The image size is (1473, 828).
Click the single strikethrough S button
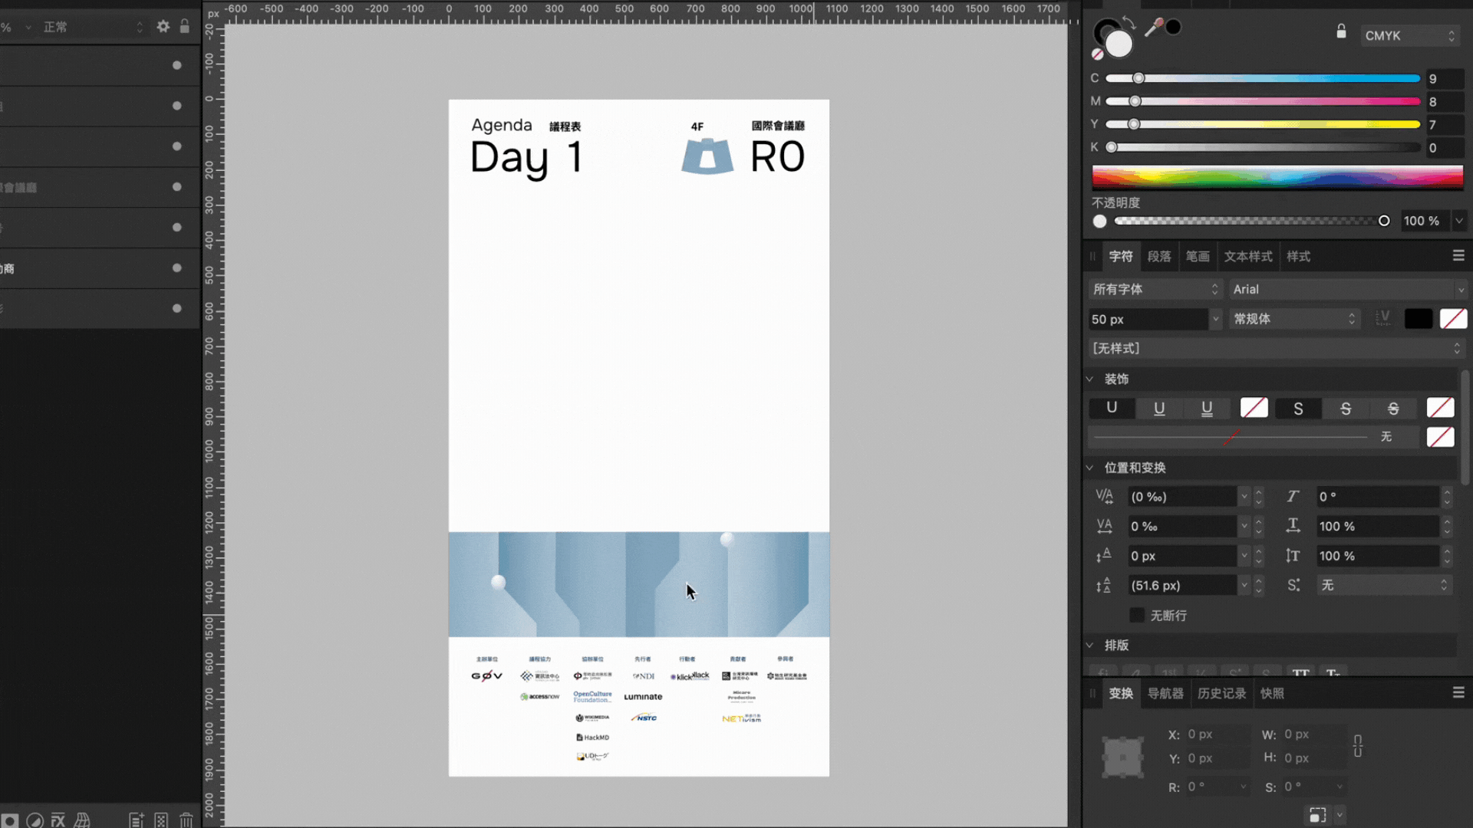[x=1345, y=409]
